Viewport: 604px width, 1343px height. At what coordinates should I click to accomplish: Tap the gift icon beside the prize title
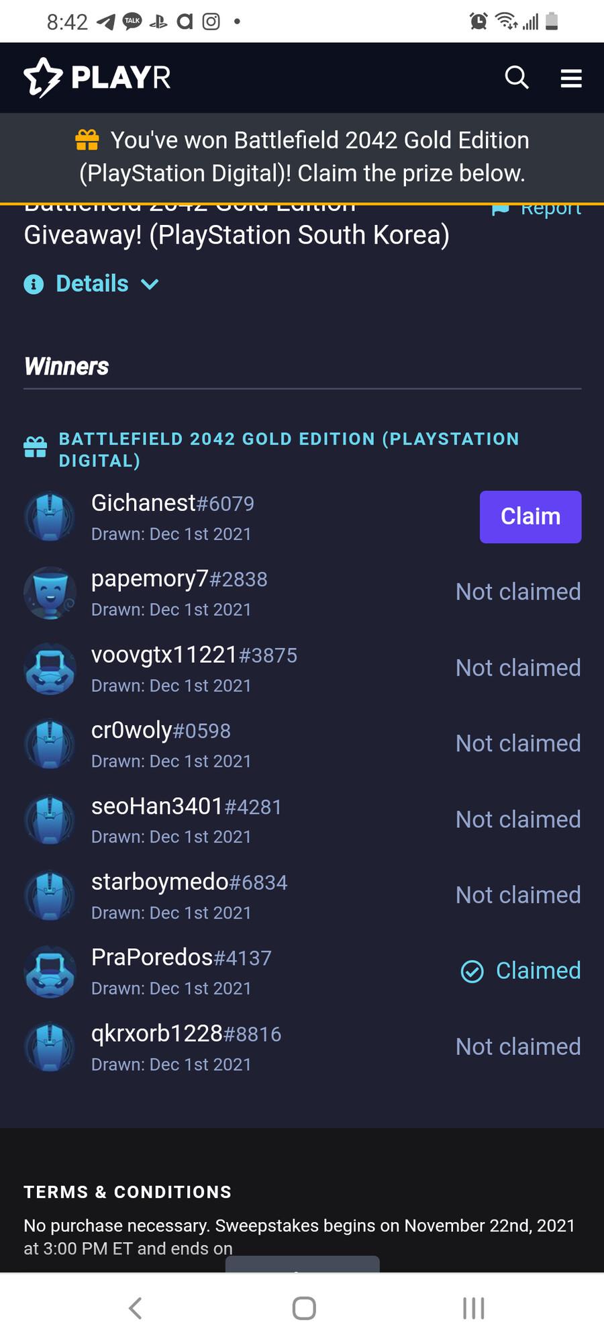36,447
